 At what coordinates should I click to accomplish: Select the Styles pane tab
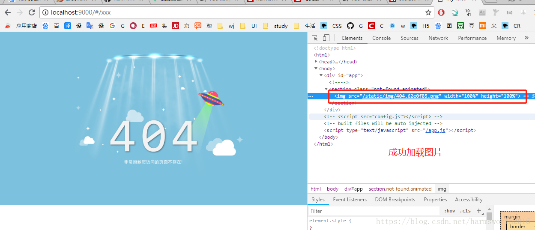coord(318,200)
